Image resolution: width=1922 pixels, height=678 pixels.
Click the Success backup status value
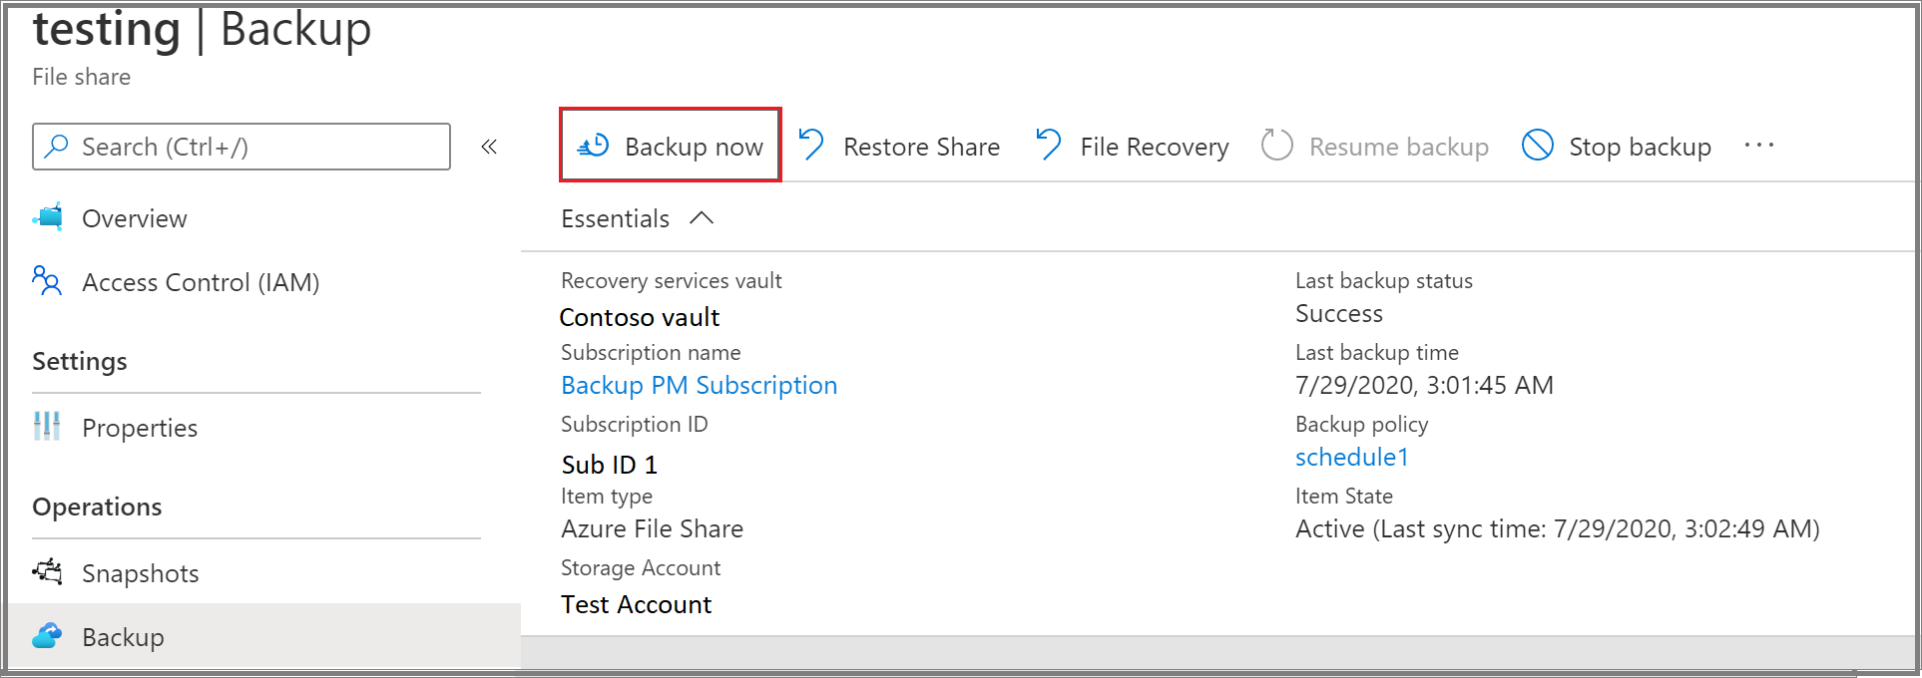pos(1338,313)
